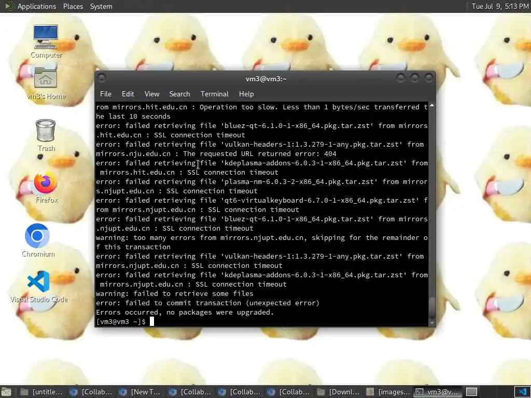Switch to the [images... taskbar window
This screenshot has width=531, height=398.
click(387, 392)
